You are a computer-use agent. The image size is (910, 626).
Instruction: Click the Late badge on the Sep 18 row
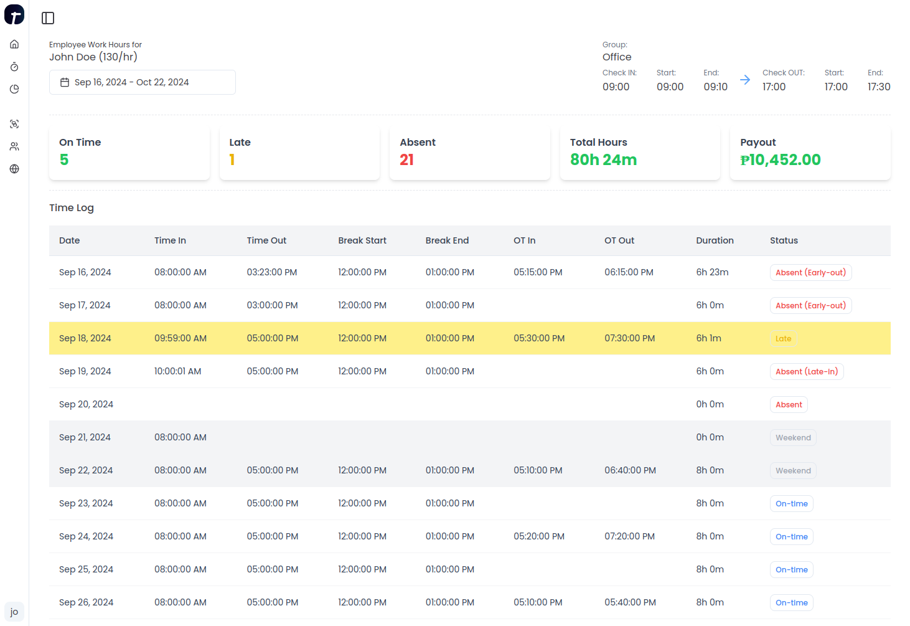pos(784,338)
